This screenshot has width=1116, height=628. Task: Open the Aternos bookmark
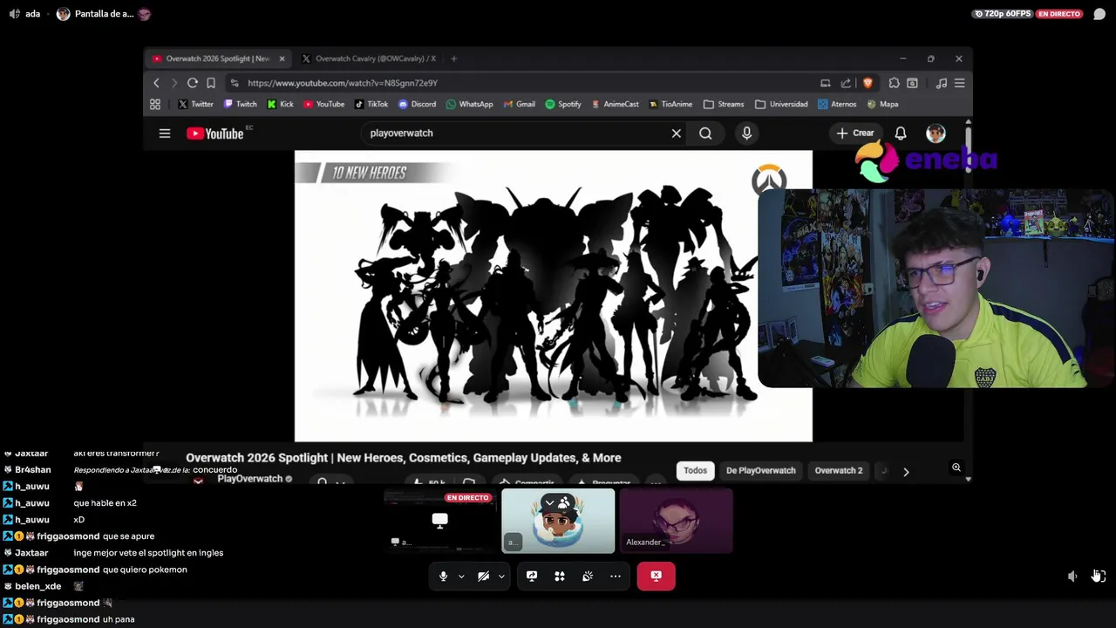(x=837, y=104)
